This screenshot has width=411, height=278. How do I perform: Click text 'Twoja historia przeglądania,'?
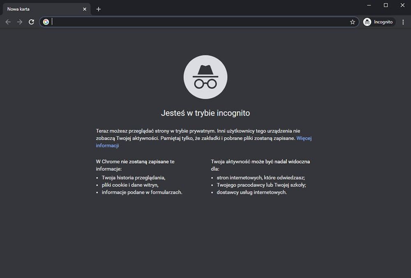[x=134, y=178]
